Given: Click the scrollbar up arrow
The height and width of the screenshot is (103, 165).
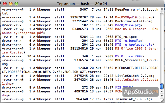Looking at the screenshot, I should tap(162, 92).
